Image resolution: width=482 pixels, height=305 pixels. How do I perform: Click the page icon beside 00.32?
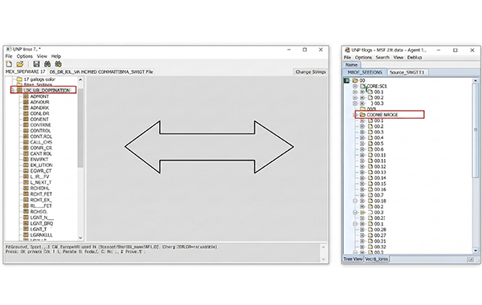click(370, 247)
